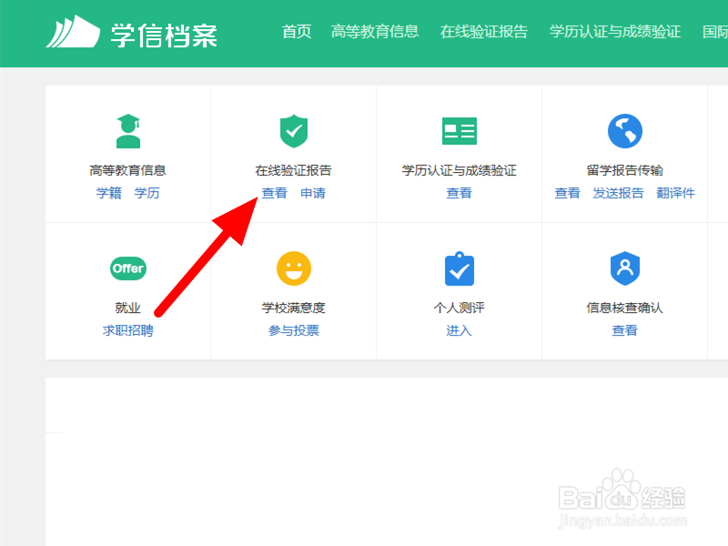Open the 学籍 link under 高等教育信息
The image size is (728, 546).
click(x=109, y=193)
